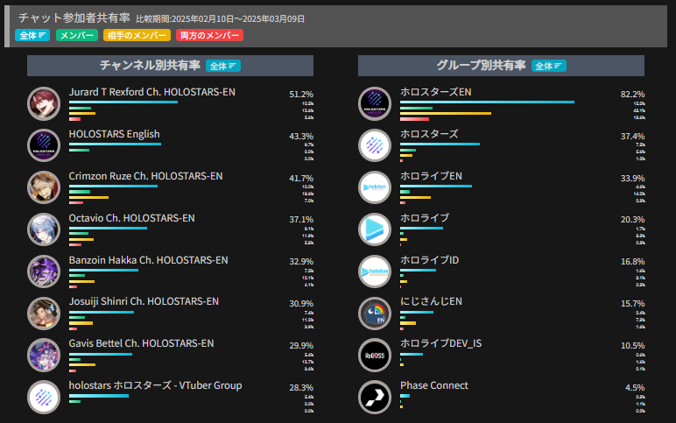Select the 41.7% share value

(x=301, y=178)
